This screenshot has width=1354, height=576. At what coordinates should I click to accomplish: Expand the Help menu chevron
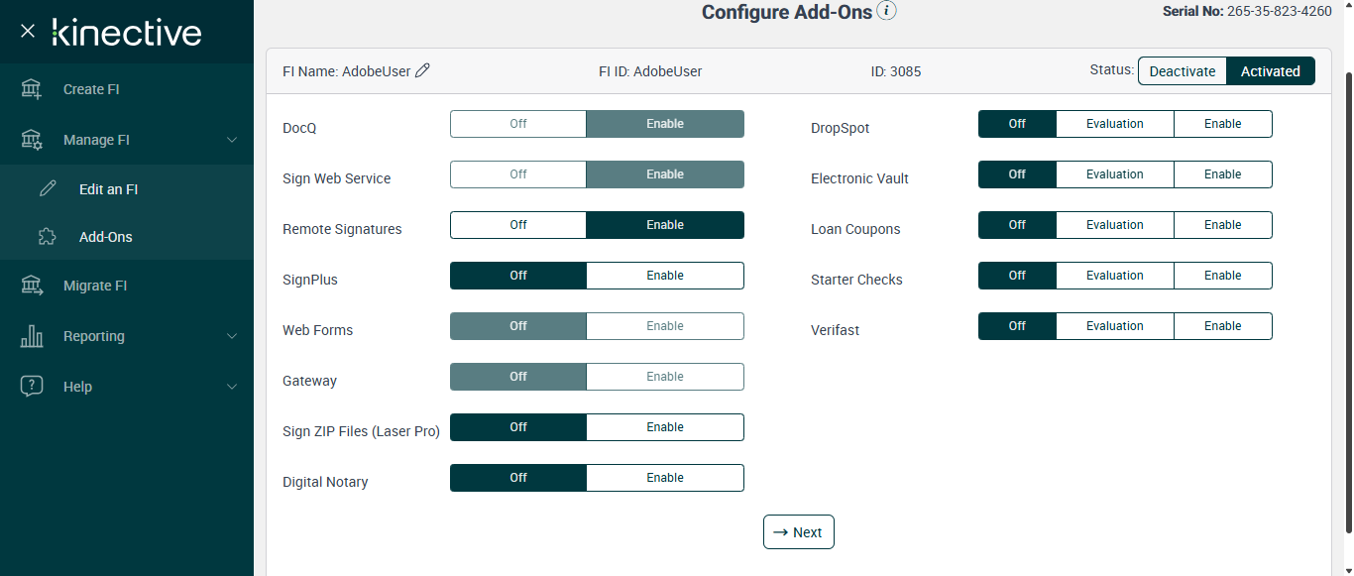pyautogui.click(x=232, y=387)
